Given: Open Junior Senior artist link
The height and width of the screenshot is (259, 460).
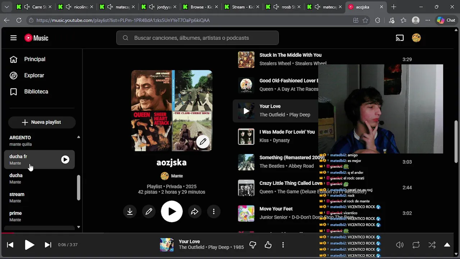Looking at the screenshot, I should [x=273, y=217].
